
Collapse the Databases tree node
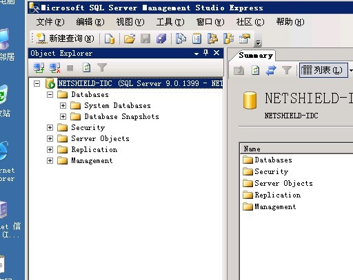(x=50, y=94)
